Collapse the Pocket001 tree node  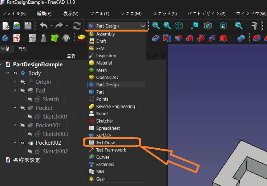click(x=15, y=125)
